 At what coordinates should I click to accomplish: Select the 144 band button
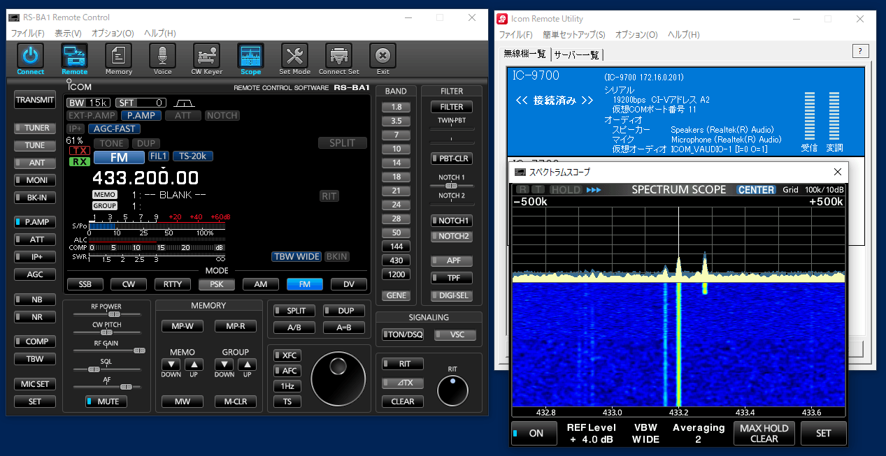(396, 247)
